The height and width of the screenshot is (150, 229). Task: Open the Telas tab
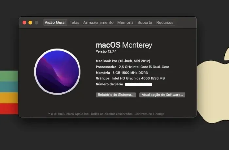coord(75,22)
